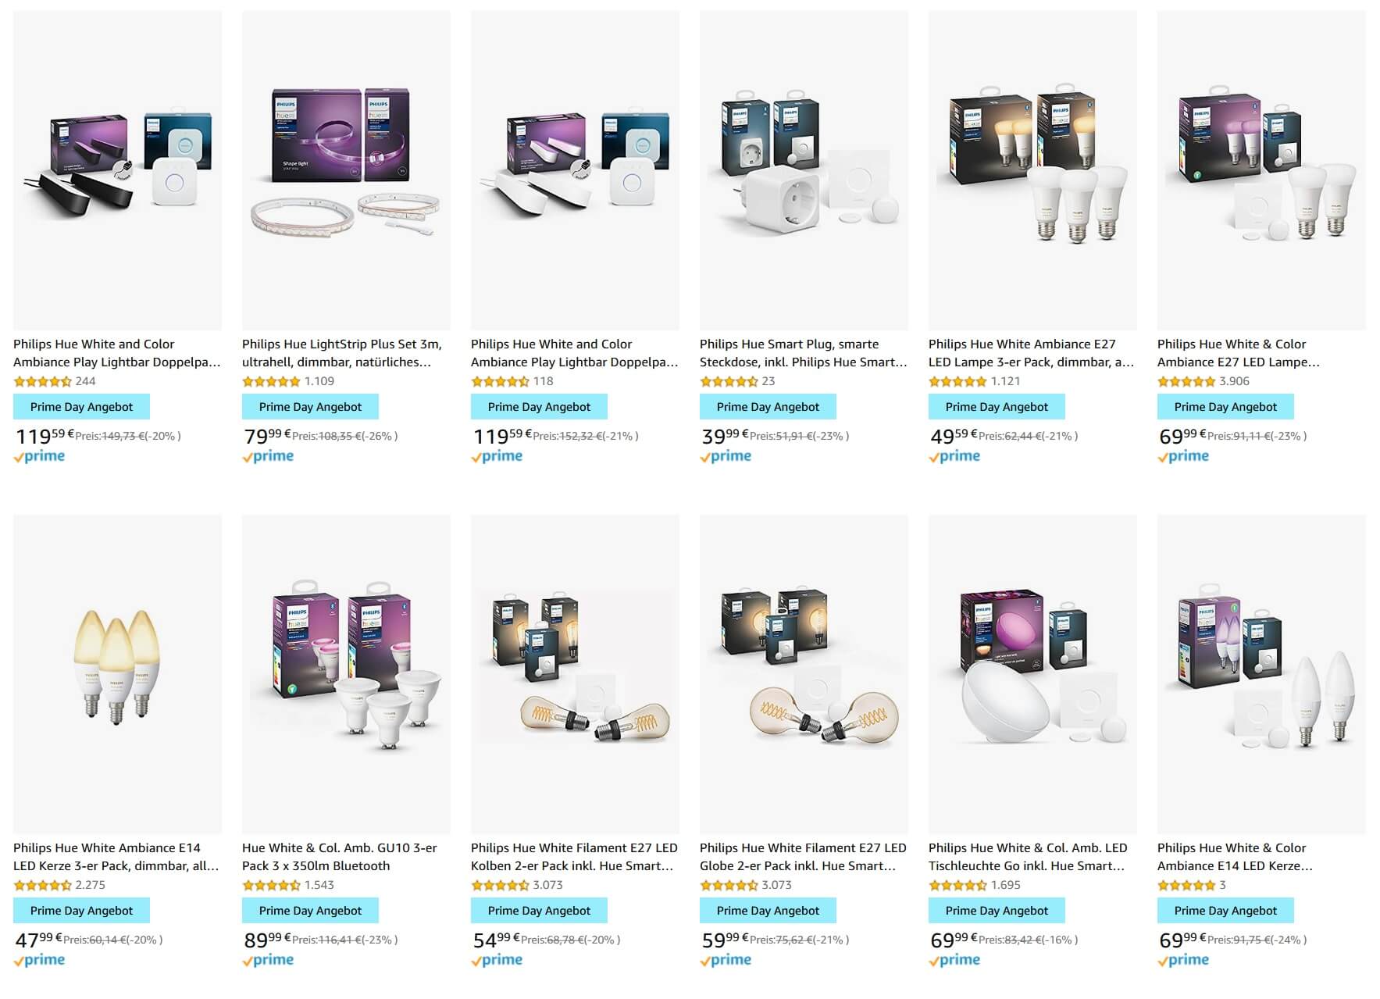Open star ratings with 1.109 reviews
This screenshot has width=1380, height=999.
271,382
